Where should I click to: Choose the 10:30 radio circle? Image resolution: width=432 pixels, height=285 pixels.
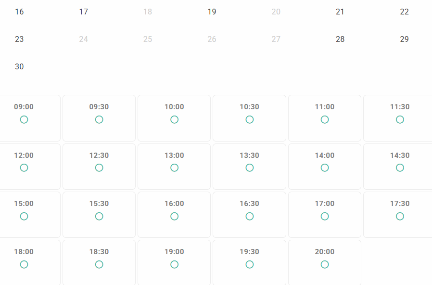click(249, 119)
